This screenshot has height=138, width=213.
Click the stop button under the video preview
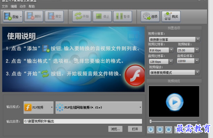[x=169, y=130]
